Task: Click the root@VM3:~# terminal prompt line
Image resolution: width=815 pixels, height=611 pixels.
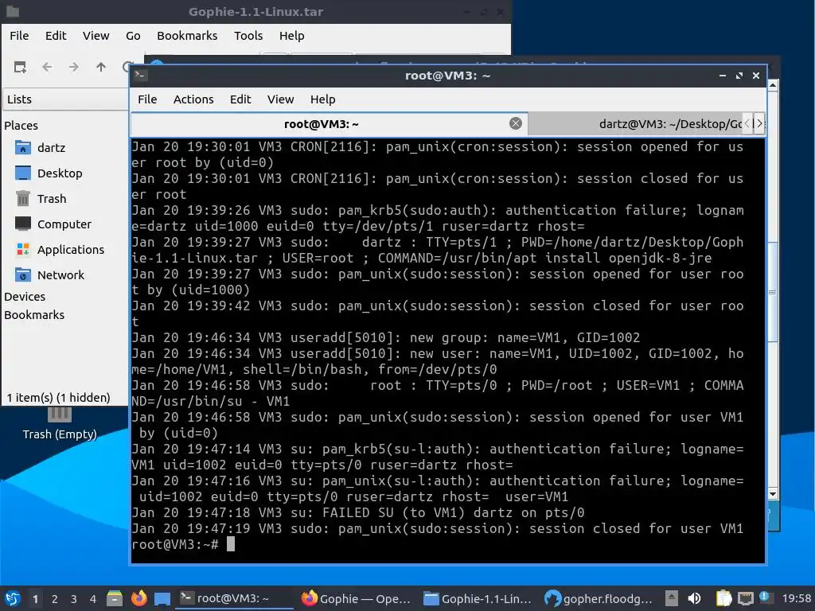Action: tap(183, 544)
